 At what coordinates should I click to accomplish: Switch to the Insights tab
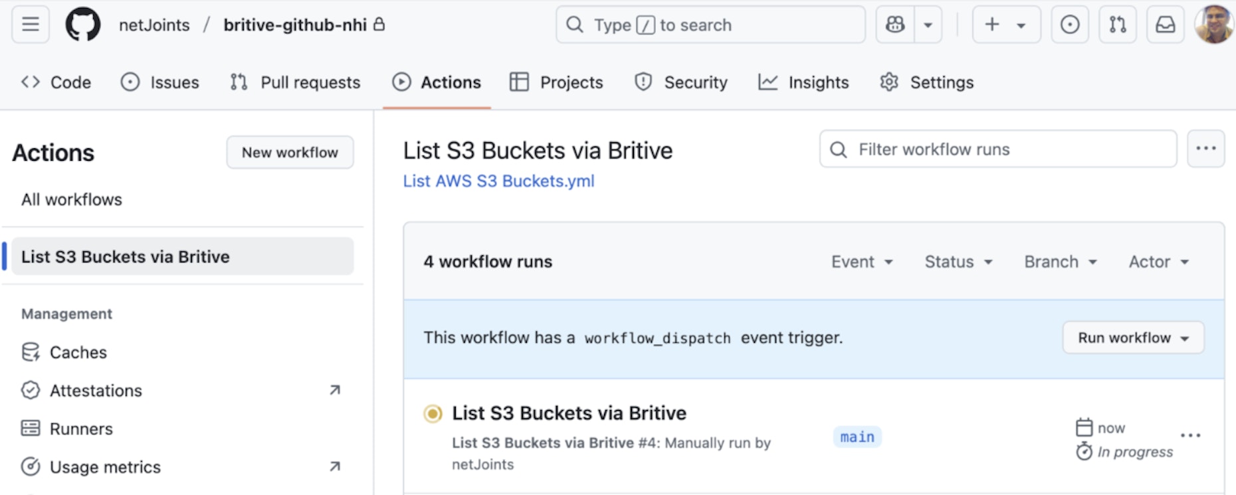click(x=803, y=82)
